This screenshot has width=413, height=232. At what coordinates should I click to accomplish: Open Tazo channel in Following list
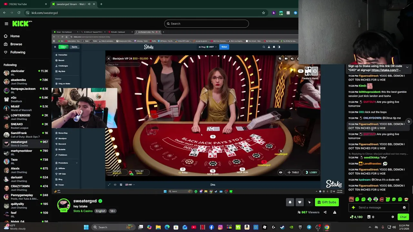pos(26,161)
